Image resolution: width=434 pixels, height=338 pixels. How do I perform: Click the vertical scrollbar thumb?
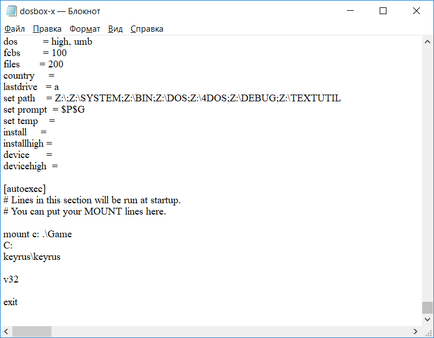pos(427,308)
